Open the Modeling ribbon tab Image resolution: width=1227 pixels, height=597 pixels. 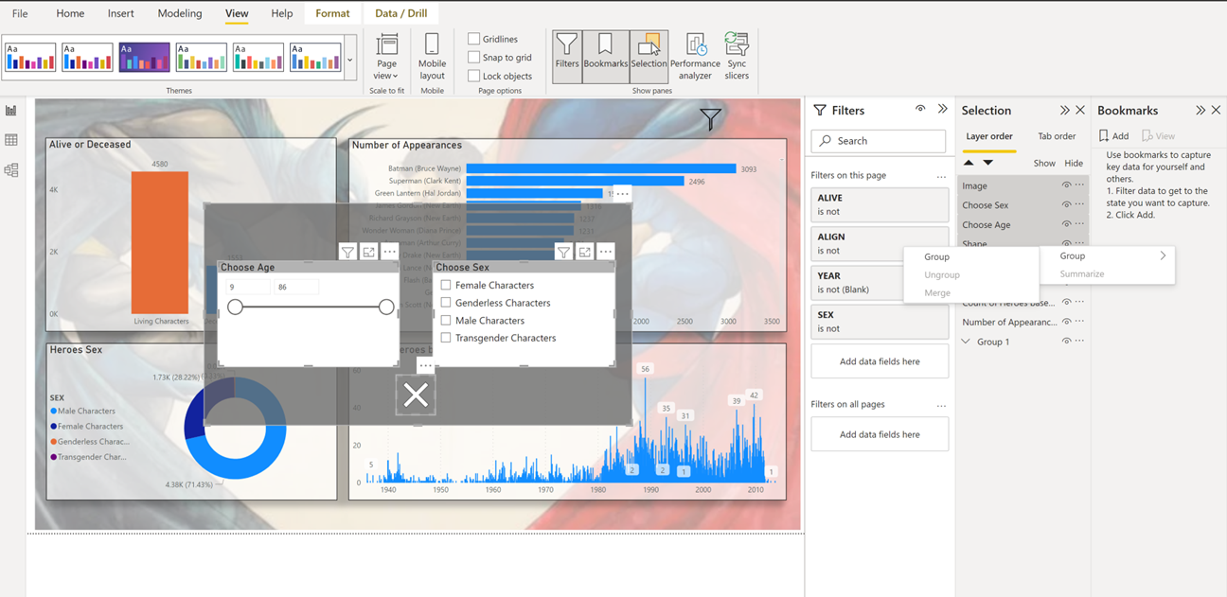180,13
